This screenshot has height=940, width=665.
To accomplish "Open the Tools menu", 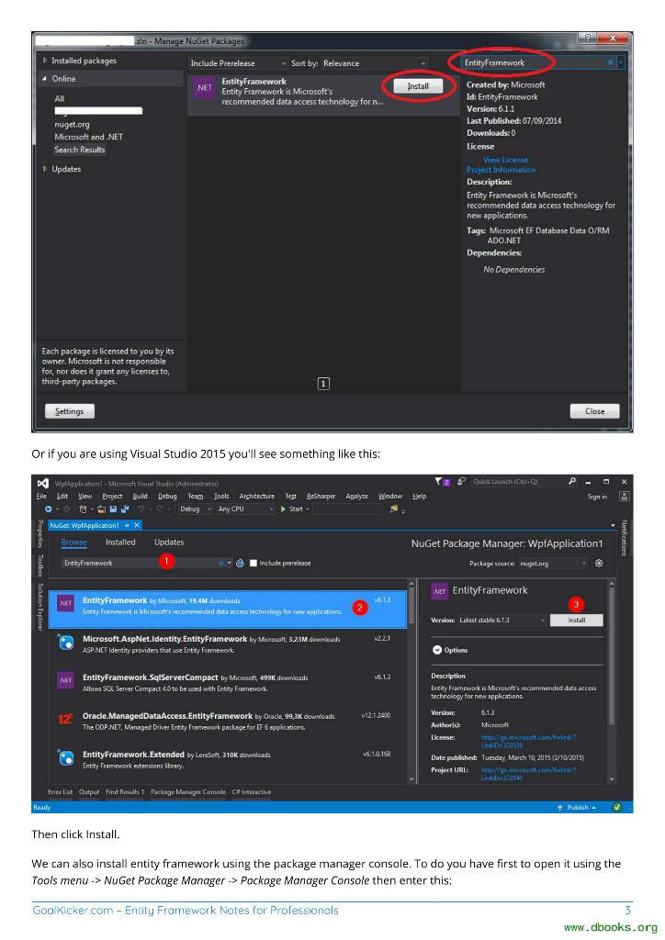I will coord(221,497).
